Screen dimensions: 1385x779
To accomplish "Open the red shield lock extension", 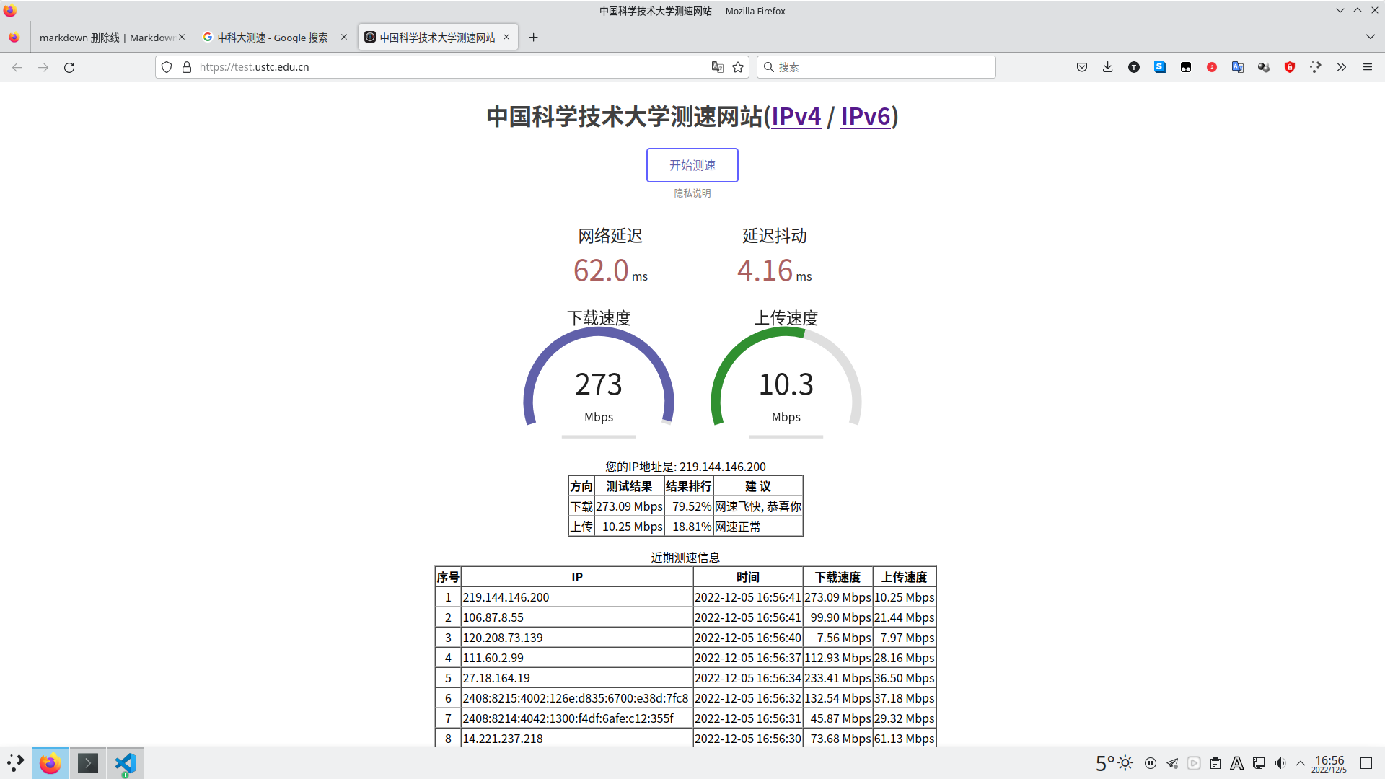I will [x=1290, y=67].
